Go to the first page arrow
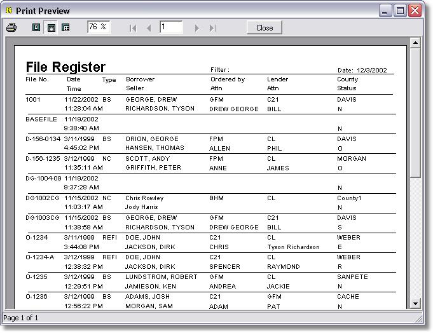433x333 pixels. tap(133, 28)
